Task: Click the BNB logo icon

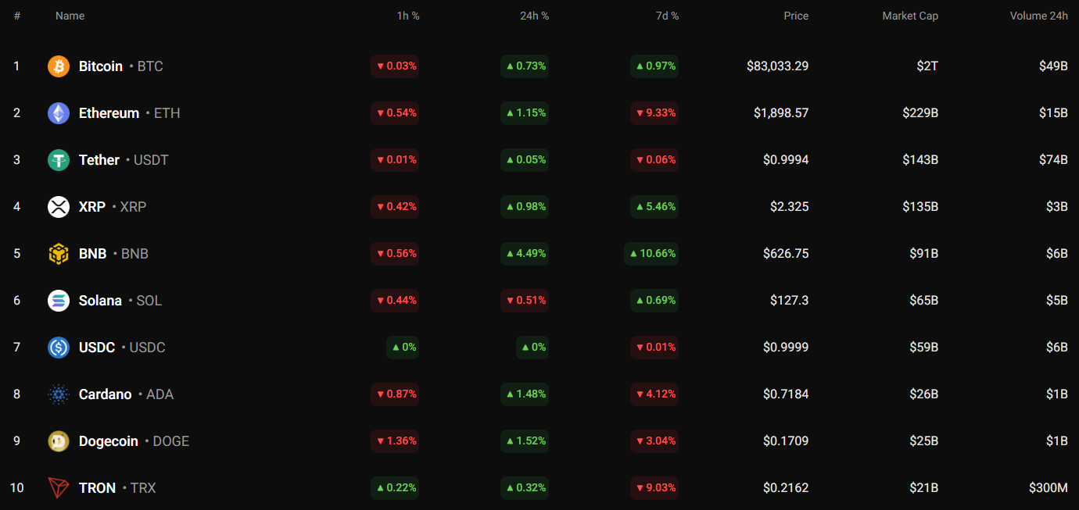Action: point(59,254)
